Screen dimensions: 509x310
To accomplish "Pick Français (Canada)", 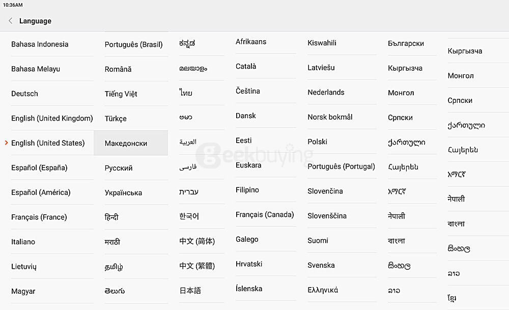I will [x=265, y=214].
